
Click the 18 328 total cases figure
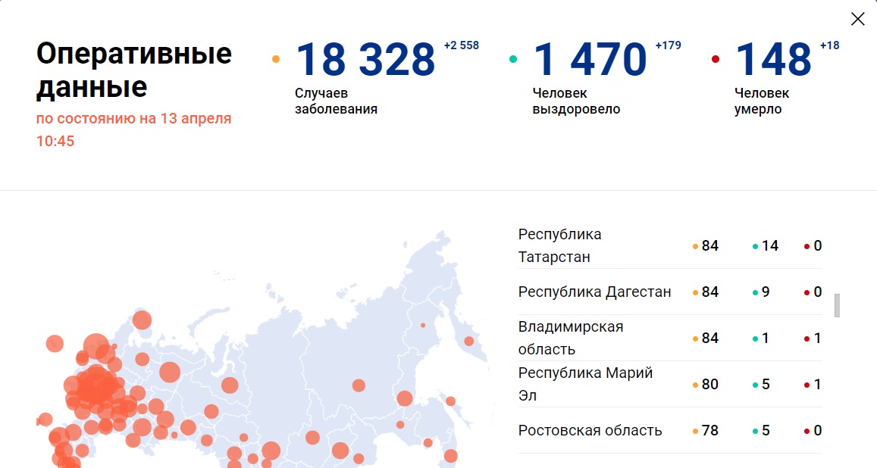[x=365, y=59]
